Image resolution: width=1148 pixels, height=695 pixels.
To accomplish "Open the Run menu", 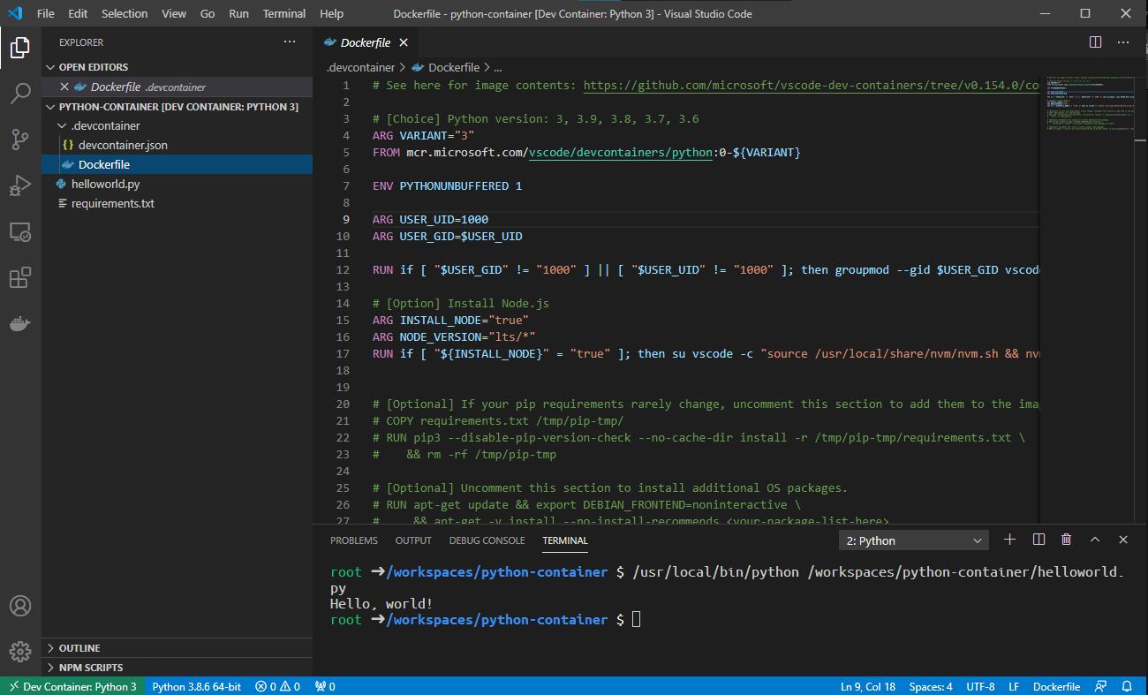I will point(238,13).
